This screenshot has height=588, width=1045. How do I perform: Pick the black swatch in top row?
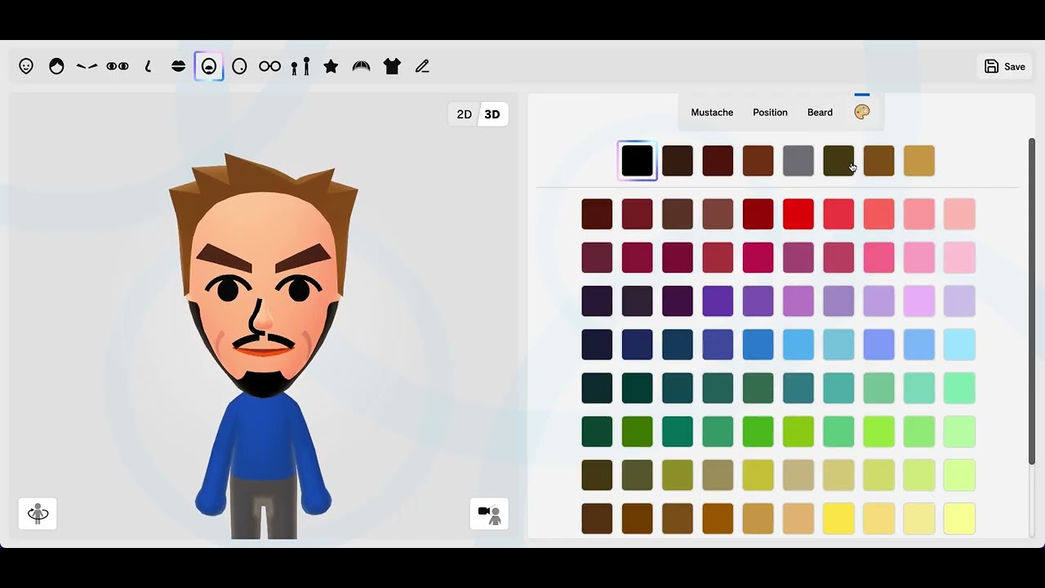(x=637, y=161)
